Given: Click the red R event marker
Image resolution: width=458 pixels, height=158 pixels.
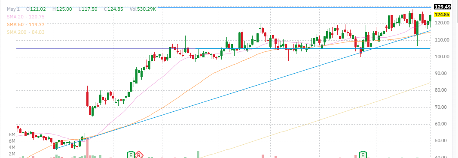Looking at the screenshot, I should tap(139, 155).
